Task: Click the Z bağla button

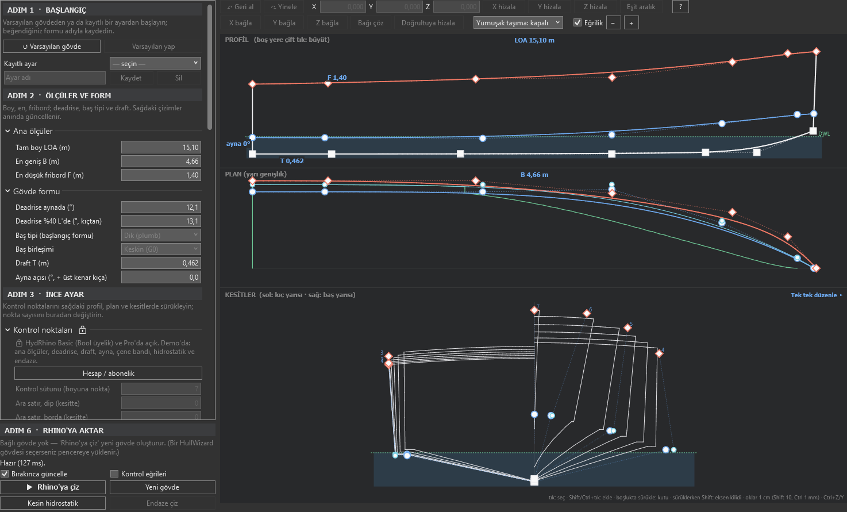Action: 327,23
